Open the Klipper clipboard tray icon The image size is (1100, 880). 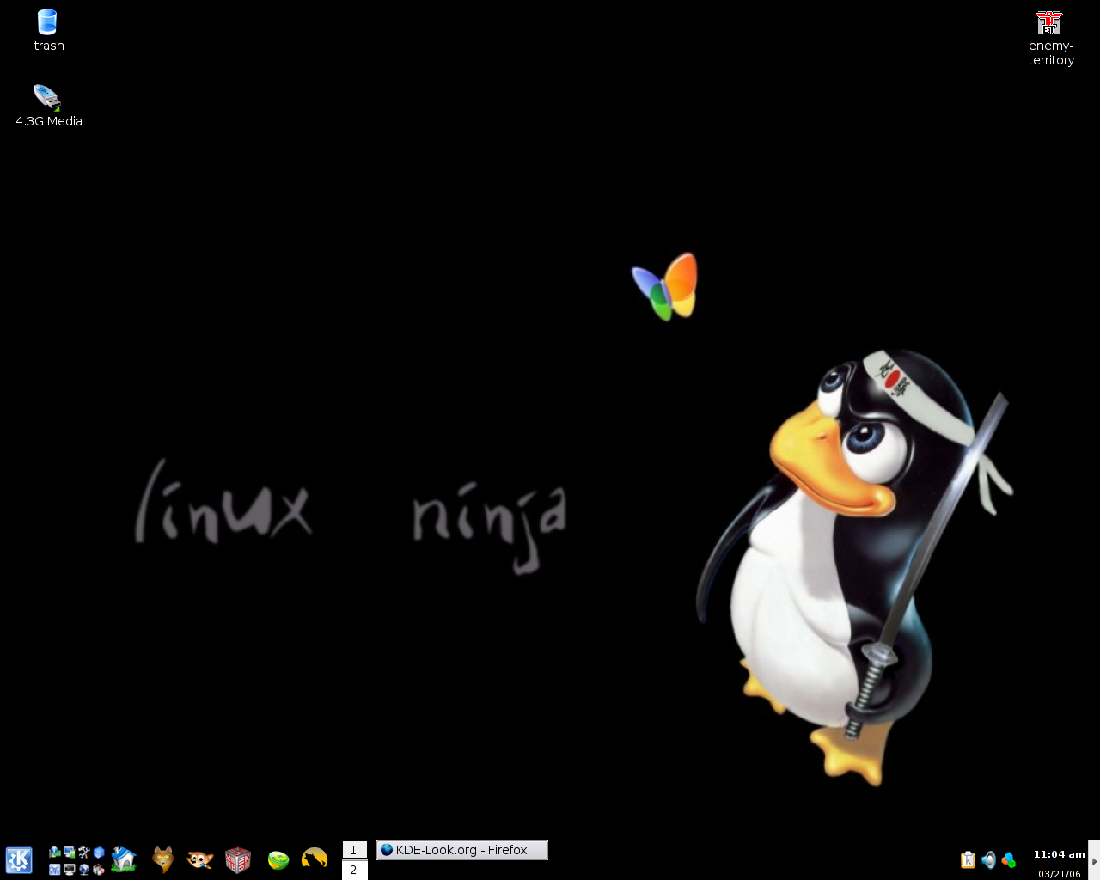pos(968,859)
